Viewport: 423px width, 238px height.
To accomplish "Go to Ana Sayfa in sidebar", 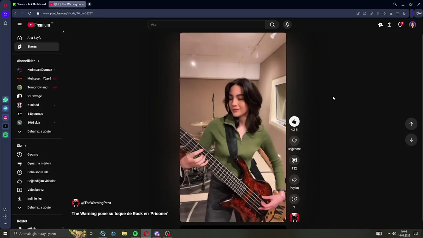I will coord(37,38).
